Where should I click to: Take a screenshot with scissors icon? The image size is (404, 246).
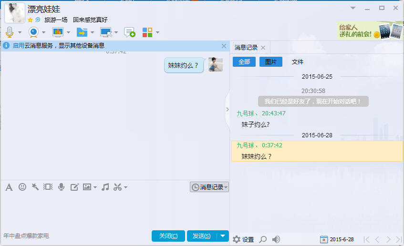point(117,187)
